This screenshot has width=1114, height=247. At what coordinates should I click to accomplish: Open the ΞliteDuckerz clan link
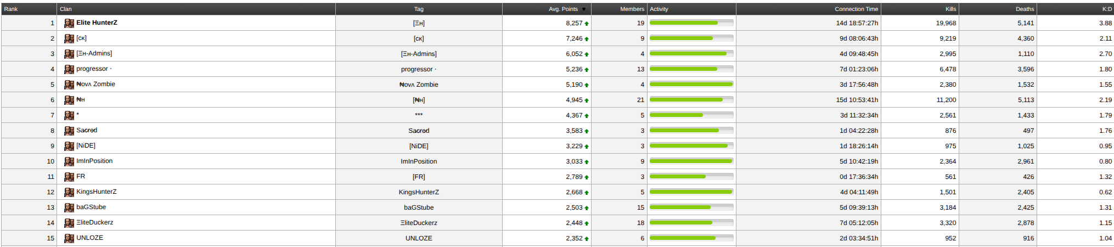coord(94,222)
